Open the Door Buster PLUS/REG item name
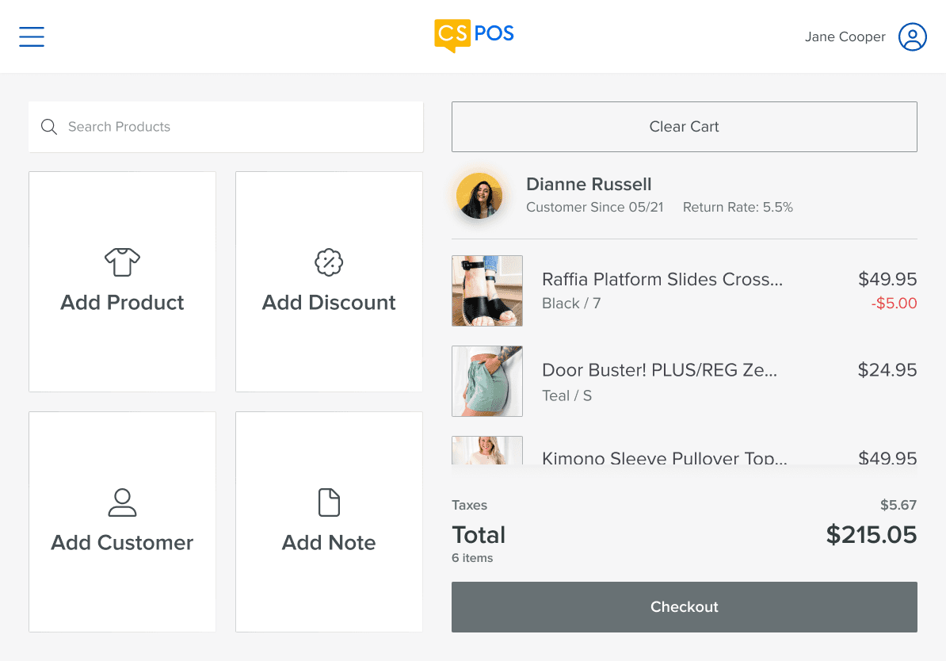 click(x=659, y=369)
